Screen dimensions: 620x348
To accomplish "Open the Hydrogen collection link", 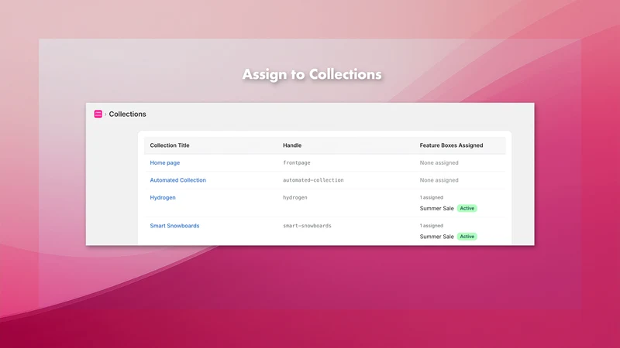I will [x=163, y=197].
